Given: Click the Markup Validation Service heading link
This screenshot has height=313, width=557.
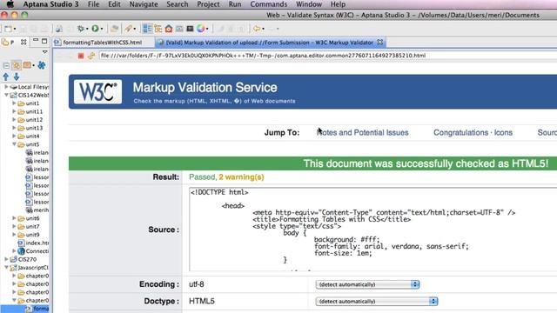Looking at the screenshot, I should point(205,88).
